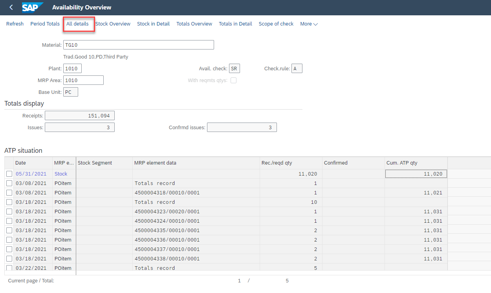Refresh the availability overview
The height and width of the screenshot is (293, 491).
15,24
